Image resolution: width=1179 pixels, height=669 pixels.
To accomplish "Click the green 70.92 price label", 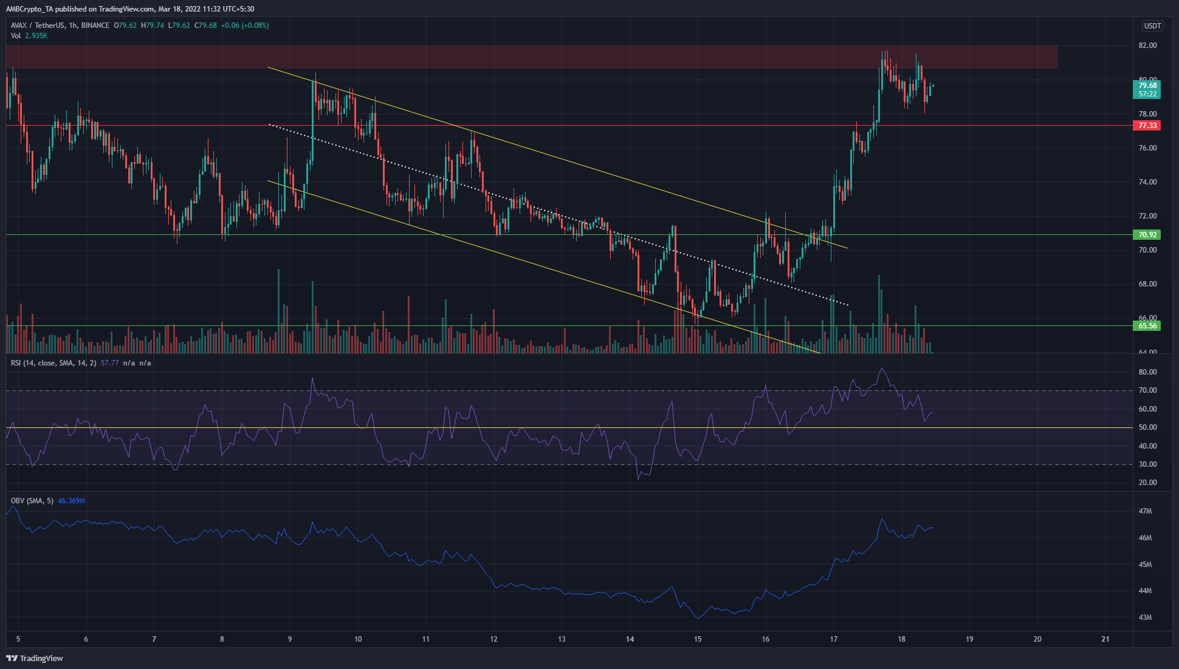I will pos(1147,235).
